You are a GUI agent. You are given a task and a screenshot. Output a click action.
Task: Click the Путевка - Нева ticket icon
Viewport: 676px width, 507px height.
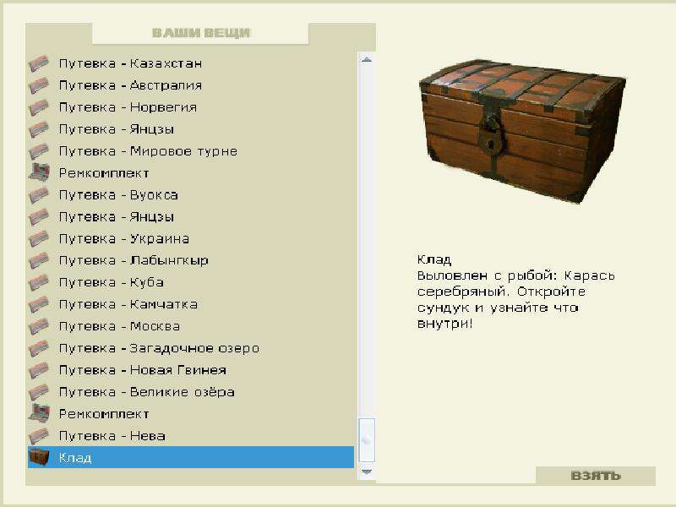click(38, 436)
